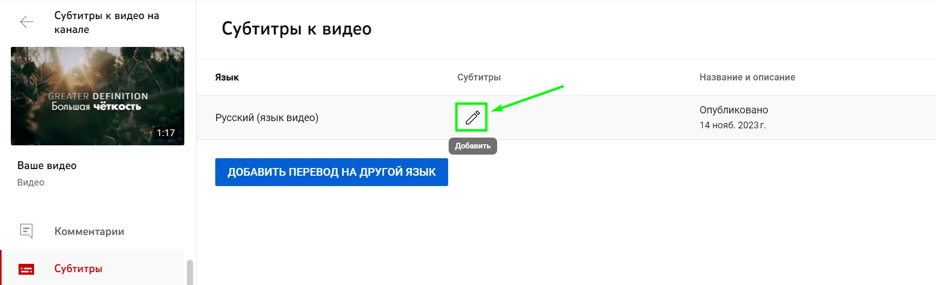Open the Комментарии menu label
The height and width of the screenshot is (285, 936).
pyautogui.click(x=89, y=231)
